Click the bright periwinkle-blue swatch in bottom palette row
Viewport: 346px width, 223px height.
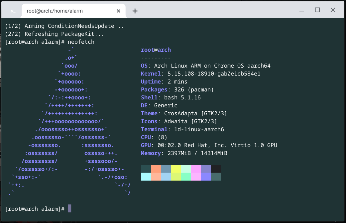(206, 177)
